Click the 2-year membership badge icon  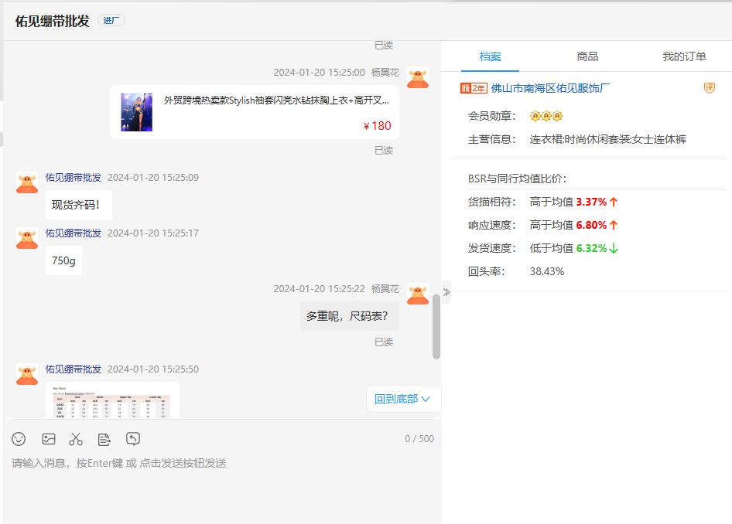point(474,88)
